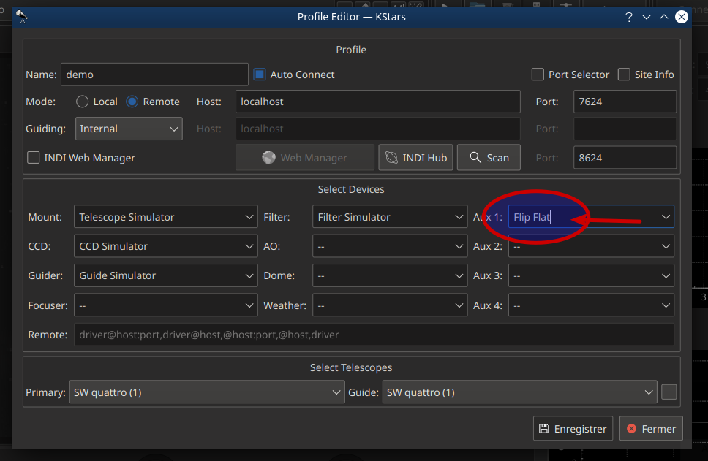Click the disabled Web Manager button
This screenshot has width=708, height=461.
(x=305, y=157)
